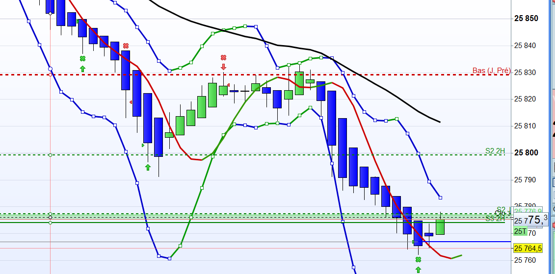Click the yellow 25 764,5 price tag
Screen dimensions: 555x274
(528, 249)
